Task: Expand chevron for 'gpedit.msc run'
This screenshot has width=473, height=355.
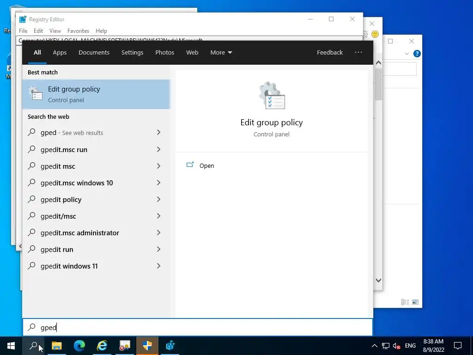Action: 159,149
